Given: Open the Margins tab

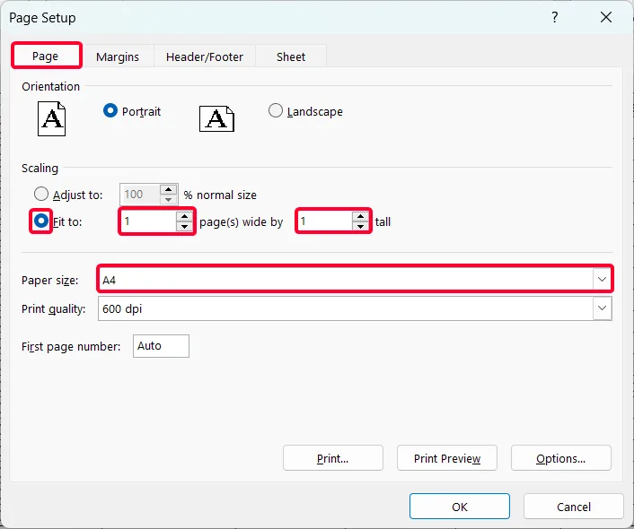Looking at the screenshot, I should click(118, 56).
